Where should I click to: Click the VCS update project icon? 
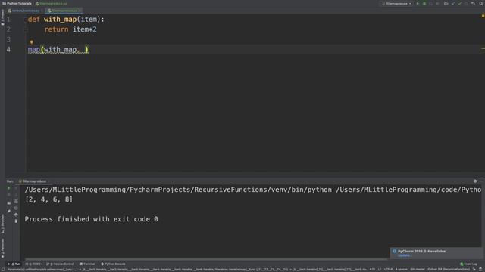tap(453, 3)
